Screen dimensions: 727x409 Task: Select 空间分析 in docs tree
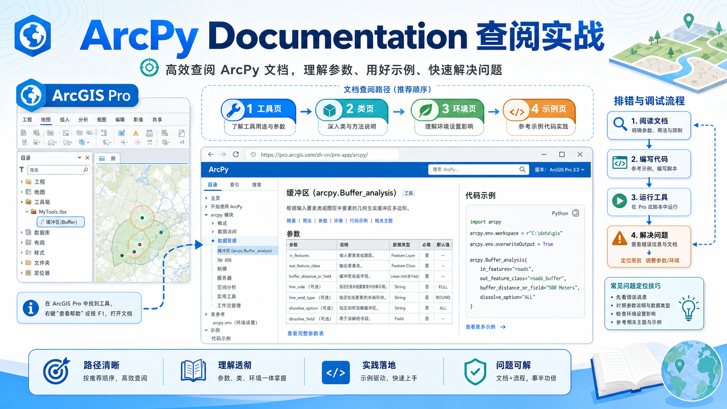tap(227, 287)
